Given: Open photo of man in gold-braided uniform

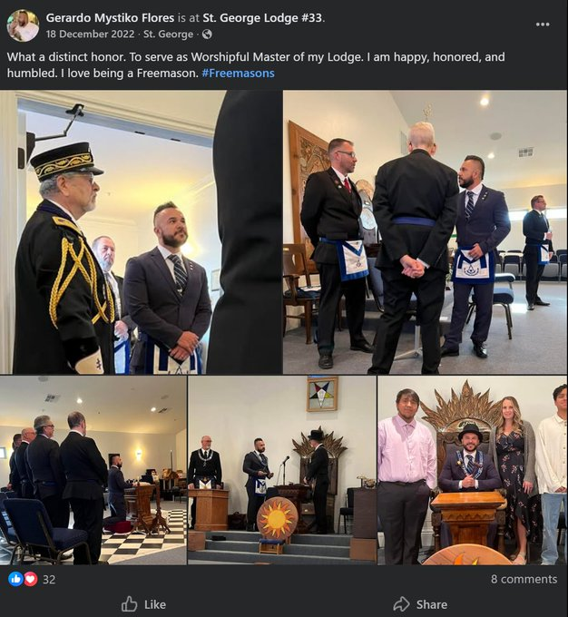Looking at the screenshot, I should coord(141,232).
